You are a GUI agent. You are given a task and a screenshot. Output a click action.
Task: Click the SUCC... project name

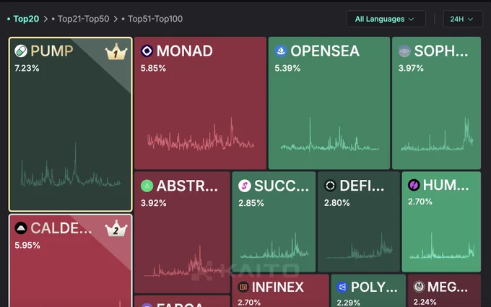coord(282,186)
